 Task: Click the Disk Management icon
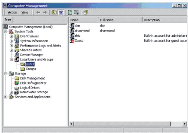(x=17, y=78)
